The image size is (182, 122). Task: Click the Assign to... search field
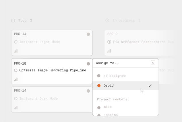tap(121, 63)
